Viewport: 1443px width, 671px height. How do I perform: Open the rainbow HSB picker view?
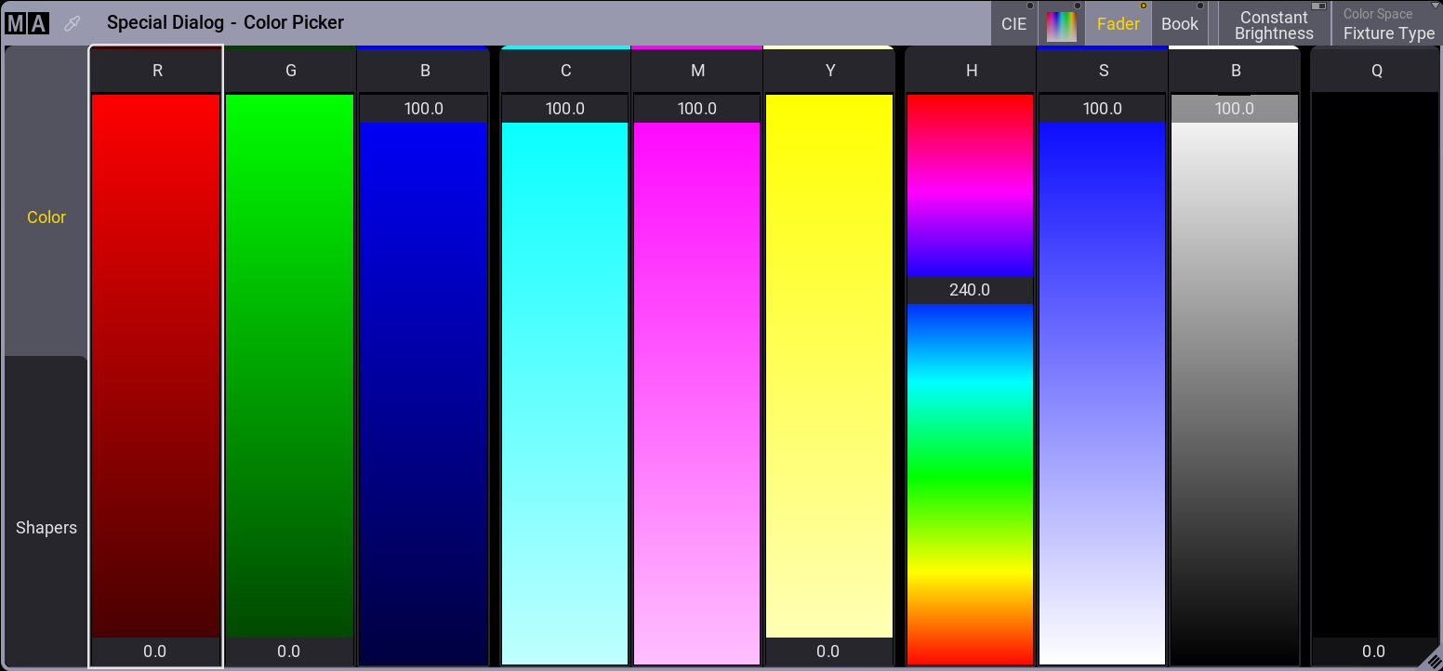(1061, 23)
